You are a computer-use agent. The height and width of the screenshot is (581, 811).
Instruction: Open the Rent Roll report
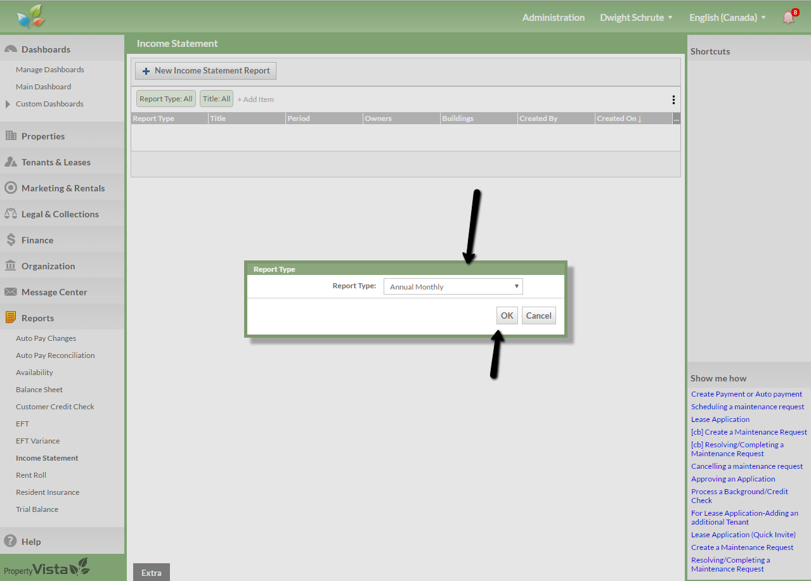31,475
